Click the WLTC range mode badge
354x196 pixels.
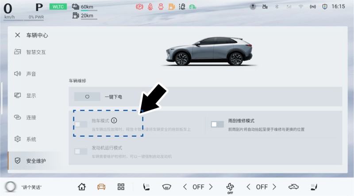click(x=58, y=7)
